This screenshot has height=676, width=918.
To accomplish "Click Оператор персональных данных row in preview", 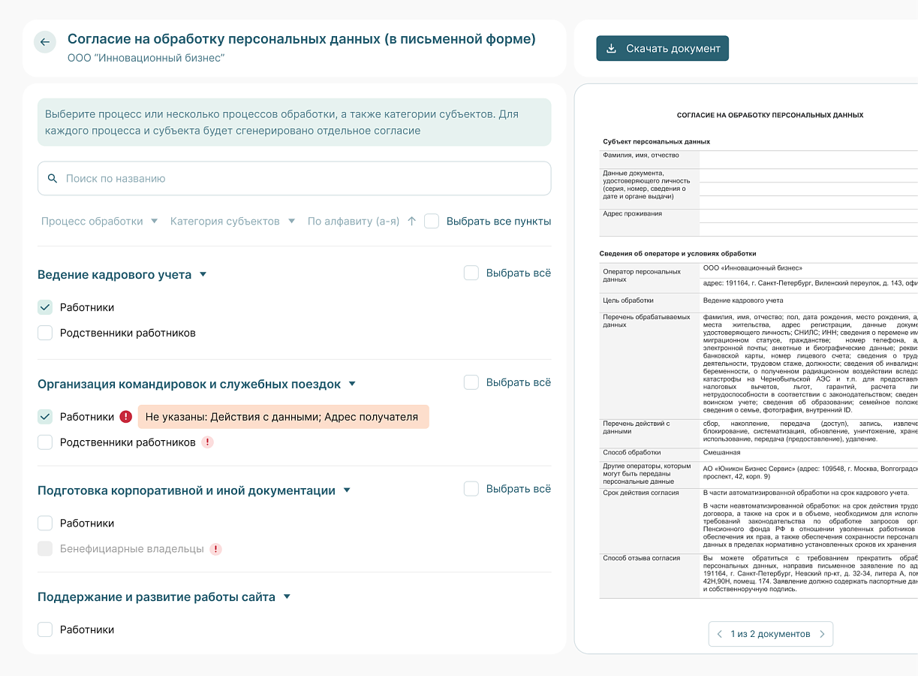I will pos(758,277).
